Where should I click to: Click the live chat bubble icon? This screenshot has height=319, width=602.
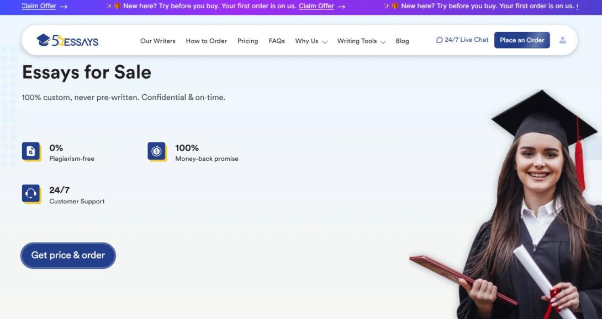pyautogui.click(x=440, y=40)
